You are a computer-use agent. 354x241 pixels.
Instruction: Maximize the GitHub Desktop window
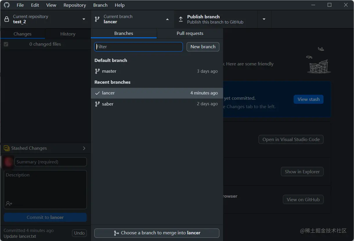[329, 5]
